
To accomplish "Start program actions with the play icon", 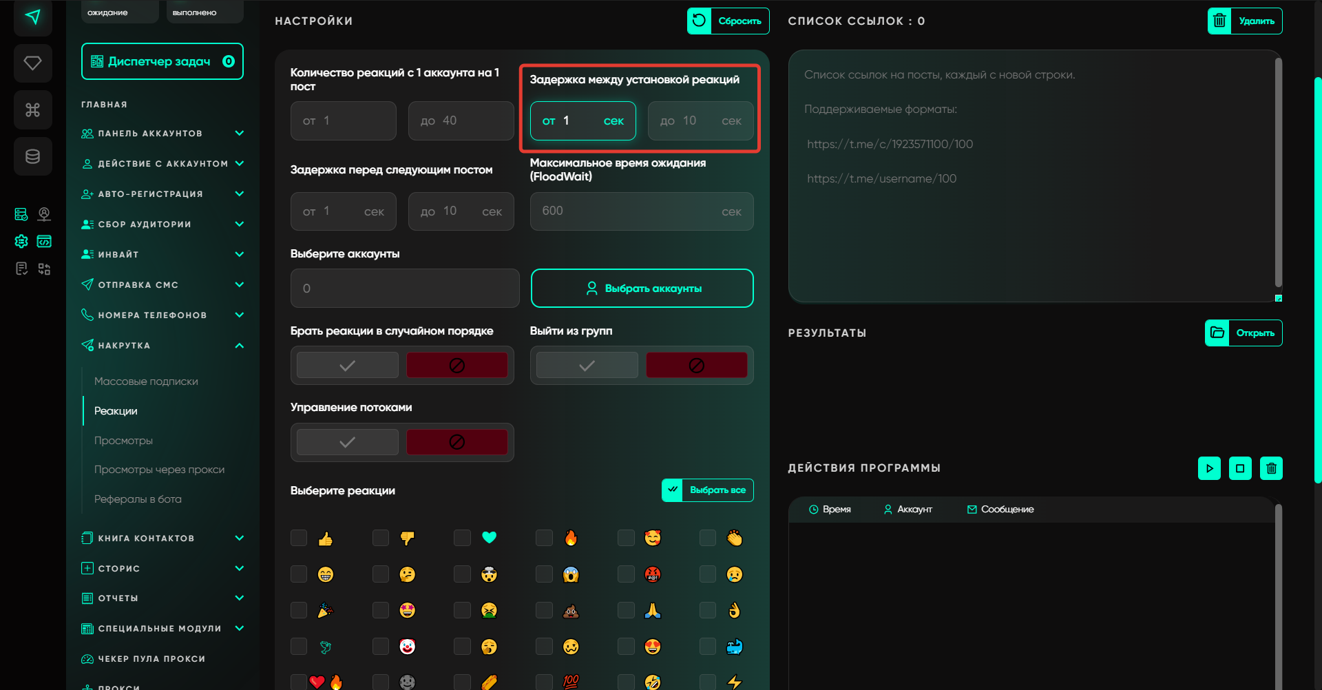I will pos(1209,468).
